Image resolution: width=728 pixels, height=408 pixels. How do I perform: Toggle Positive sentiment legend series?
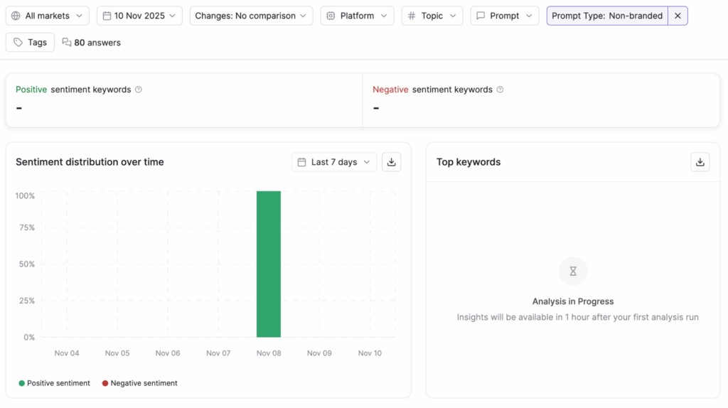54,383
